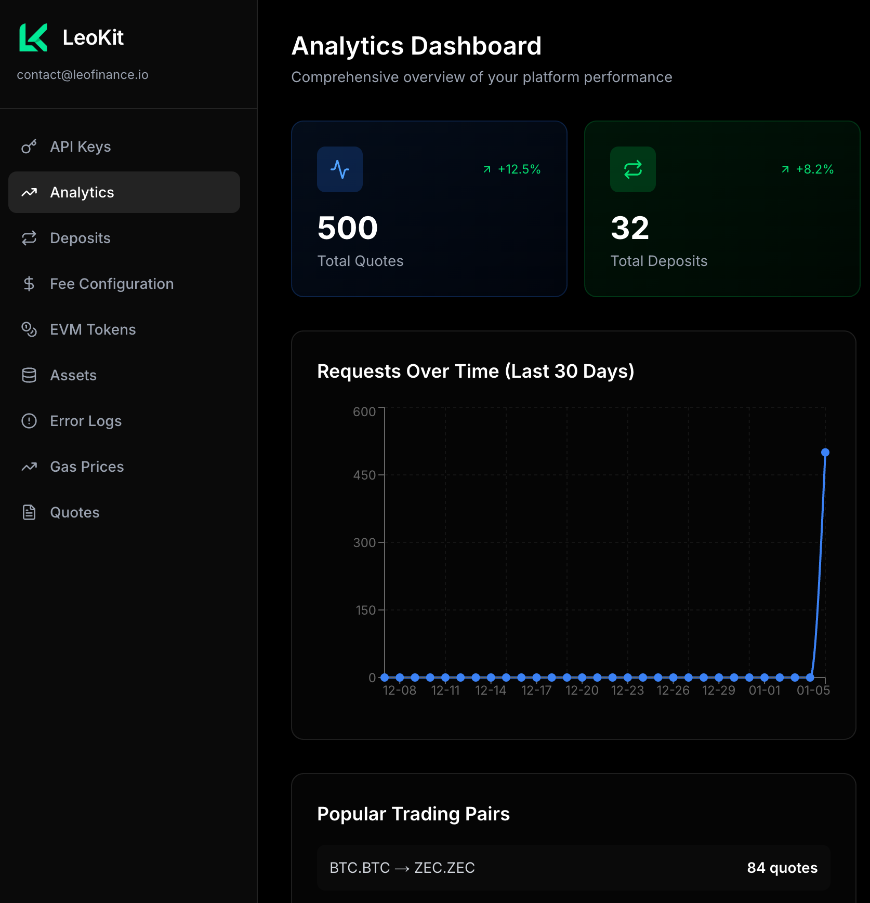This screenshot has width=870, height=903.
Task: Click the blue activity pulse icon
Action: click(x=340, y=169)
